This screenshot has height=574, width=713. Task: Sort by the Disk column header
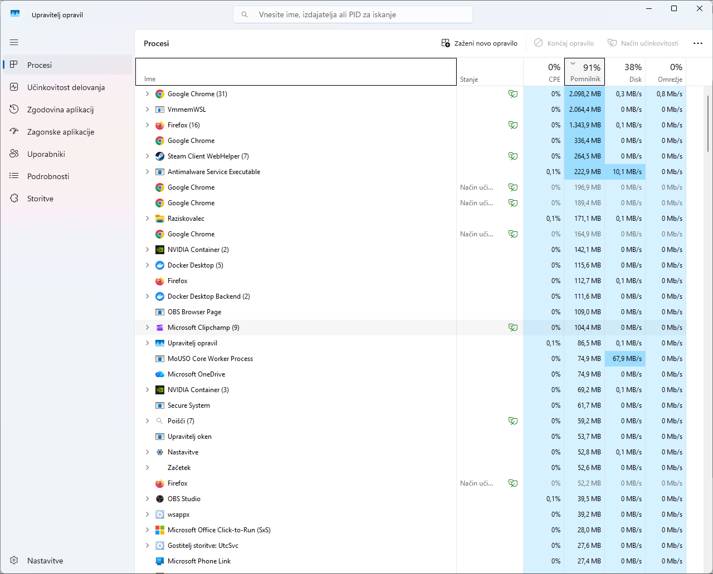pyautogui.click(x=625, y=72)
